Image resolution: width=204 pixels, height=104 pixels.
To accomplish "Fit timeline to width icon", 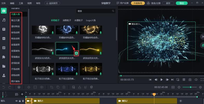I will pos(173,87).
